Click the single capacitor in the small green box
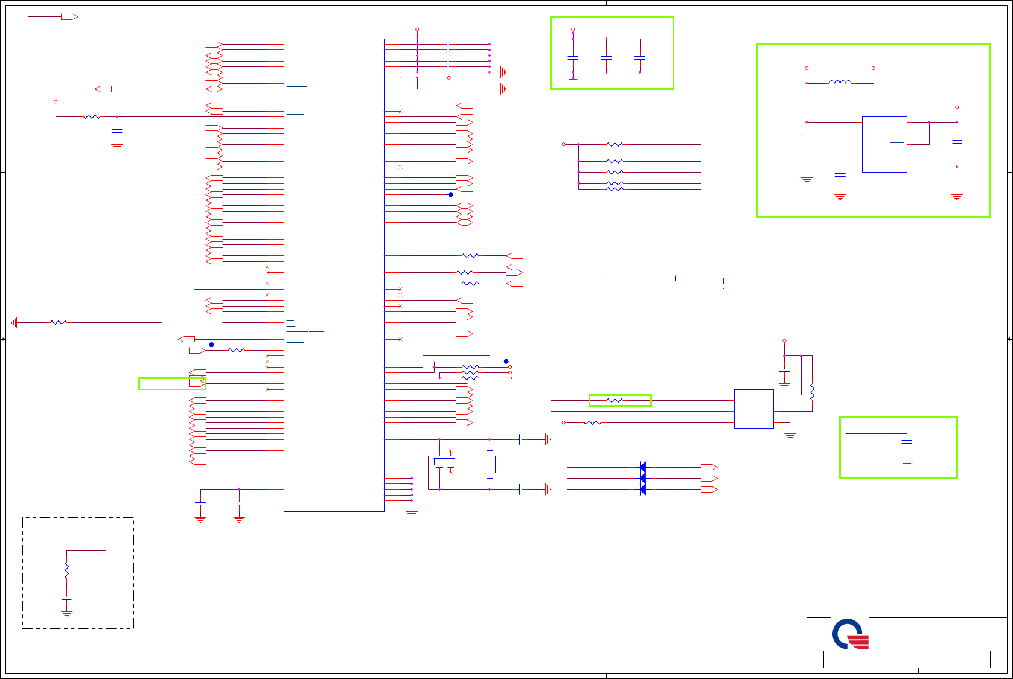 pyautogui.click(x=906, y=442)
